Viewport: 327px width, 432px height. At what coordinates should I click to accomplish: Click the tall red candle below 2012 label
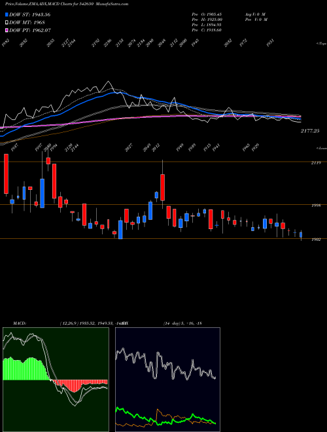(163, 187)
